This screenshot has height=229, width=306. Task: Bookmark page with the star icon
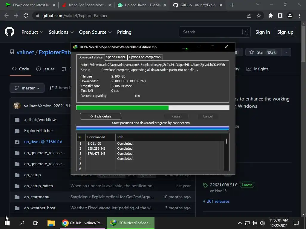click(259, 16)
